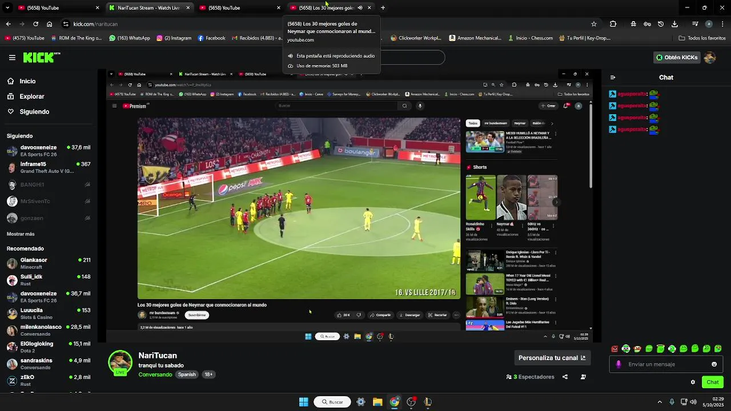Share the stream via share icon
This screenshot has width=731, height=411.
click(565, 377)
